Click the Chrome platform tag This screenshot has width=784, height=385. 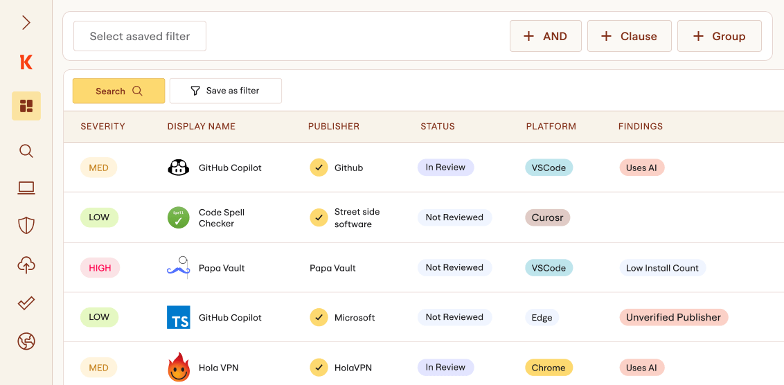click(549, 368)
